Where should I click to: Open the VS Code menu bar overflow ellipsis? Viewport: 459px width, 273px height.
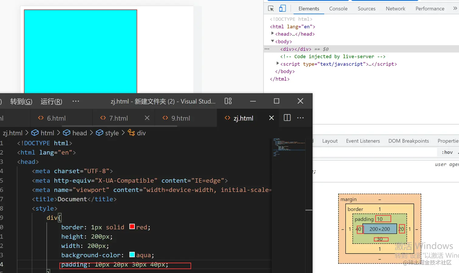click(76, 101)
